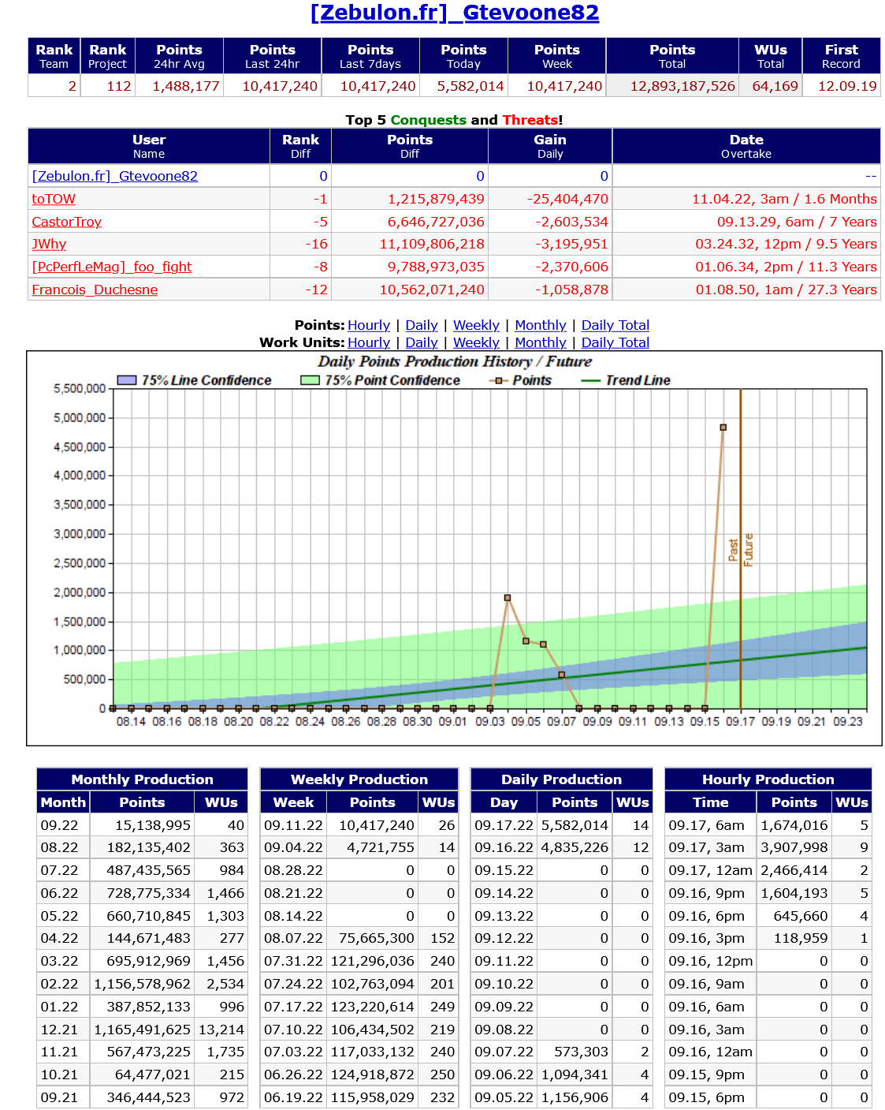Screen dimensions: 885x1110
Task: Show Hourly graph for Points
Action: 368,325
